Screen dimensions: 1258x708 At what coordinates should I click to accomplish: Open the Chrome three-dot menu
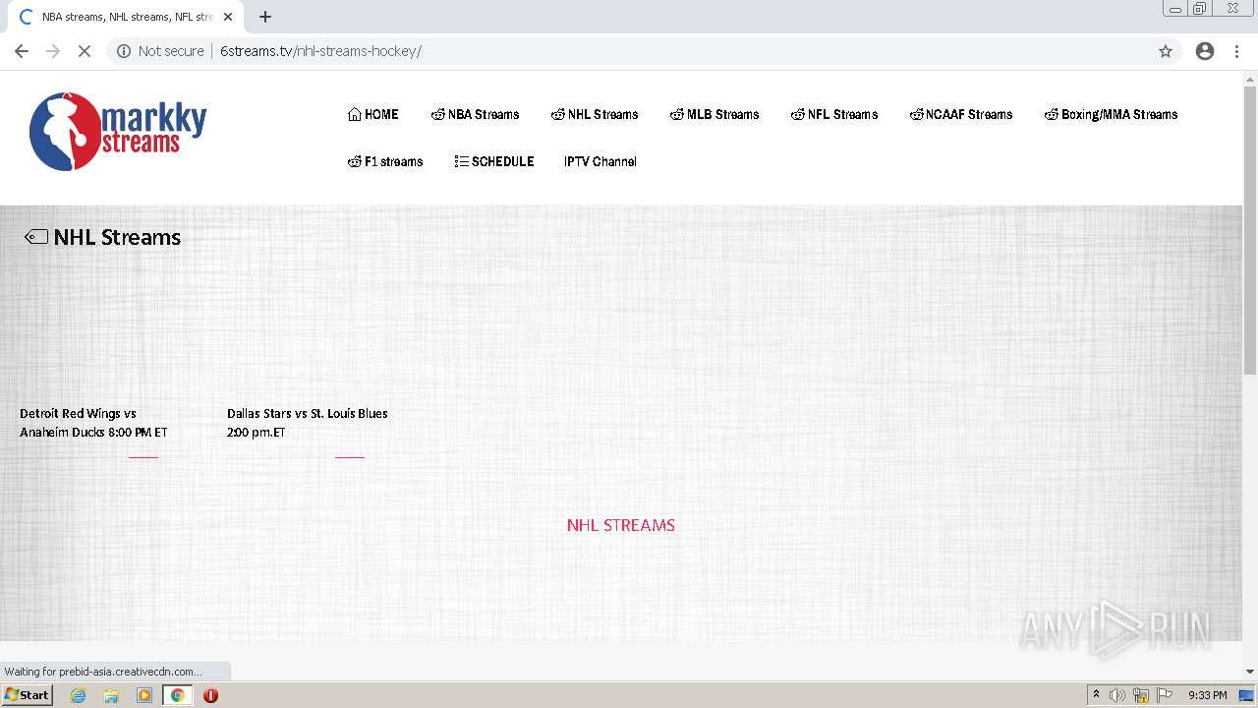tap(1237, 51)
